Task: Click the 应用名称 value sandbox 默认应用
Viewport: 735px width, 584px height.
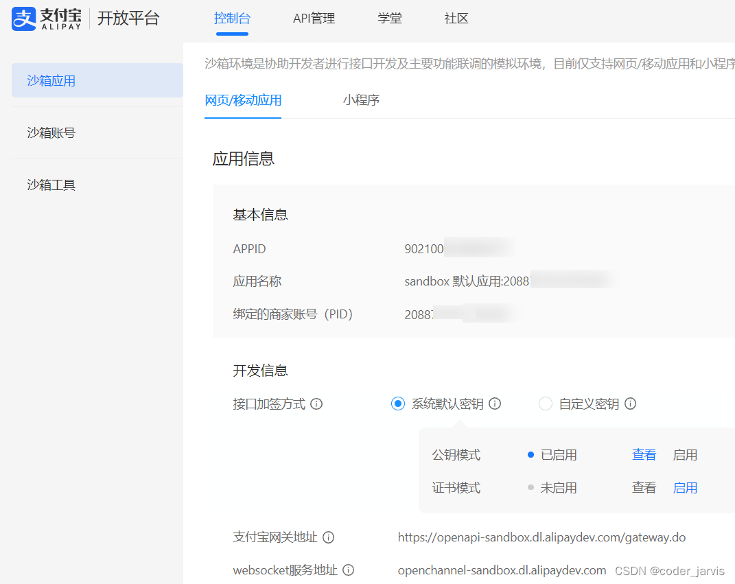Action: 467,281
